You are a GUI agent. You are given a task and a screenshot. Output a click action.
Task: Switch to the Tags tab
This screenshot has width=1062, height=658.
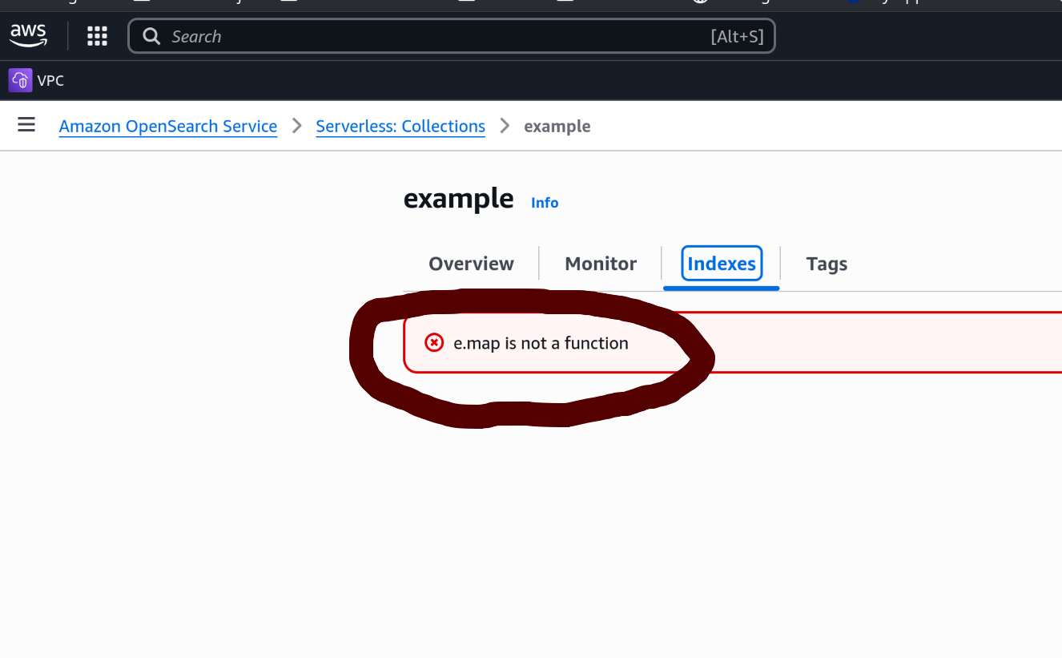pyautogui.click(x=827, y=264)
